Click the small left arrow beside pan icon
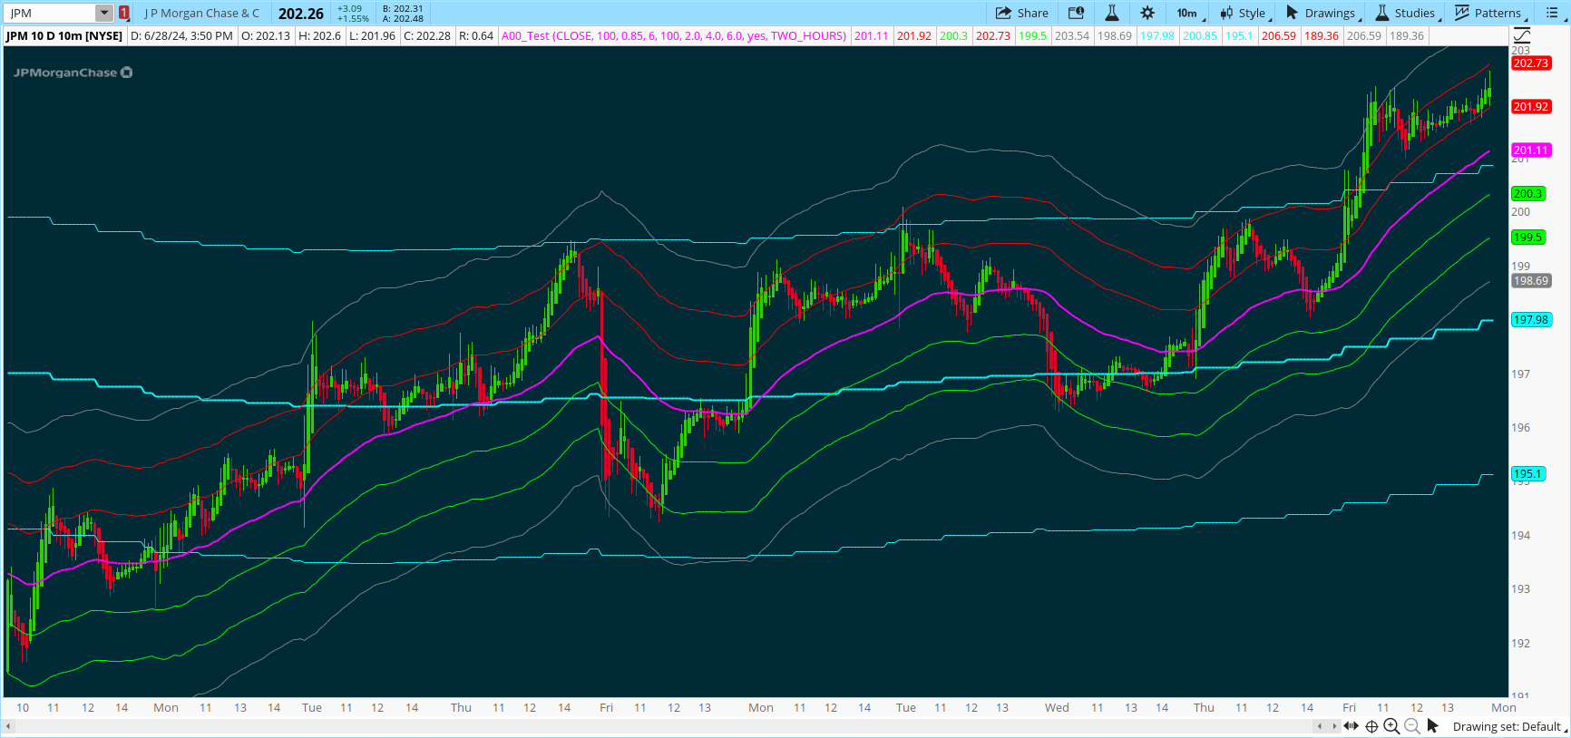 coord(1321,726)
